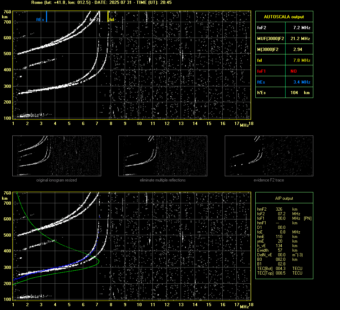Click the blue ftEs marker line
Image resolution: width=340 pixels, height=310 pixels.
point(46,17)
